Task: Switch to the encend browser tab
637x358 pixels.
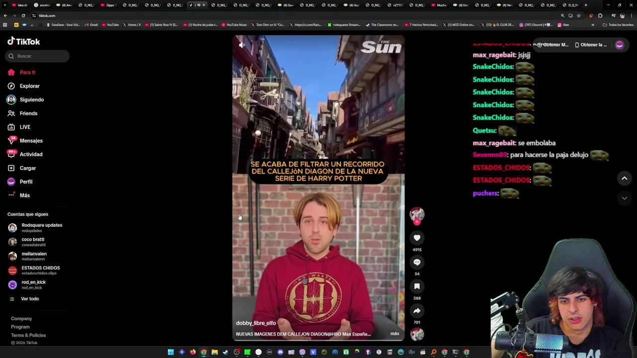Action: click(x=42, y=5)
